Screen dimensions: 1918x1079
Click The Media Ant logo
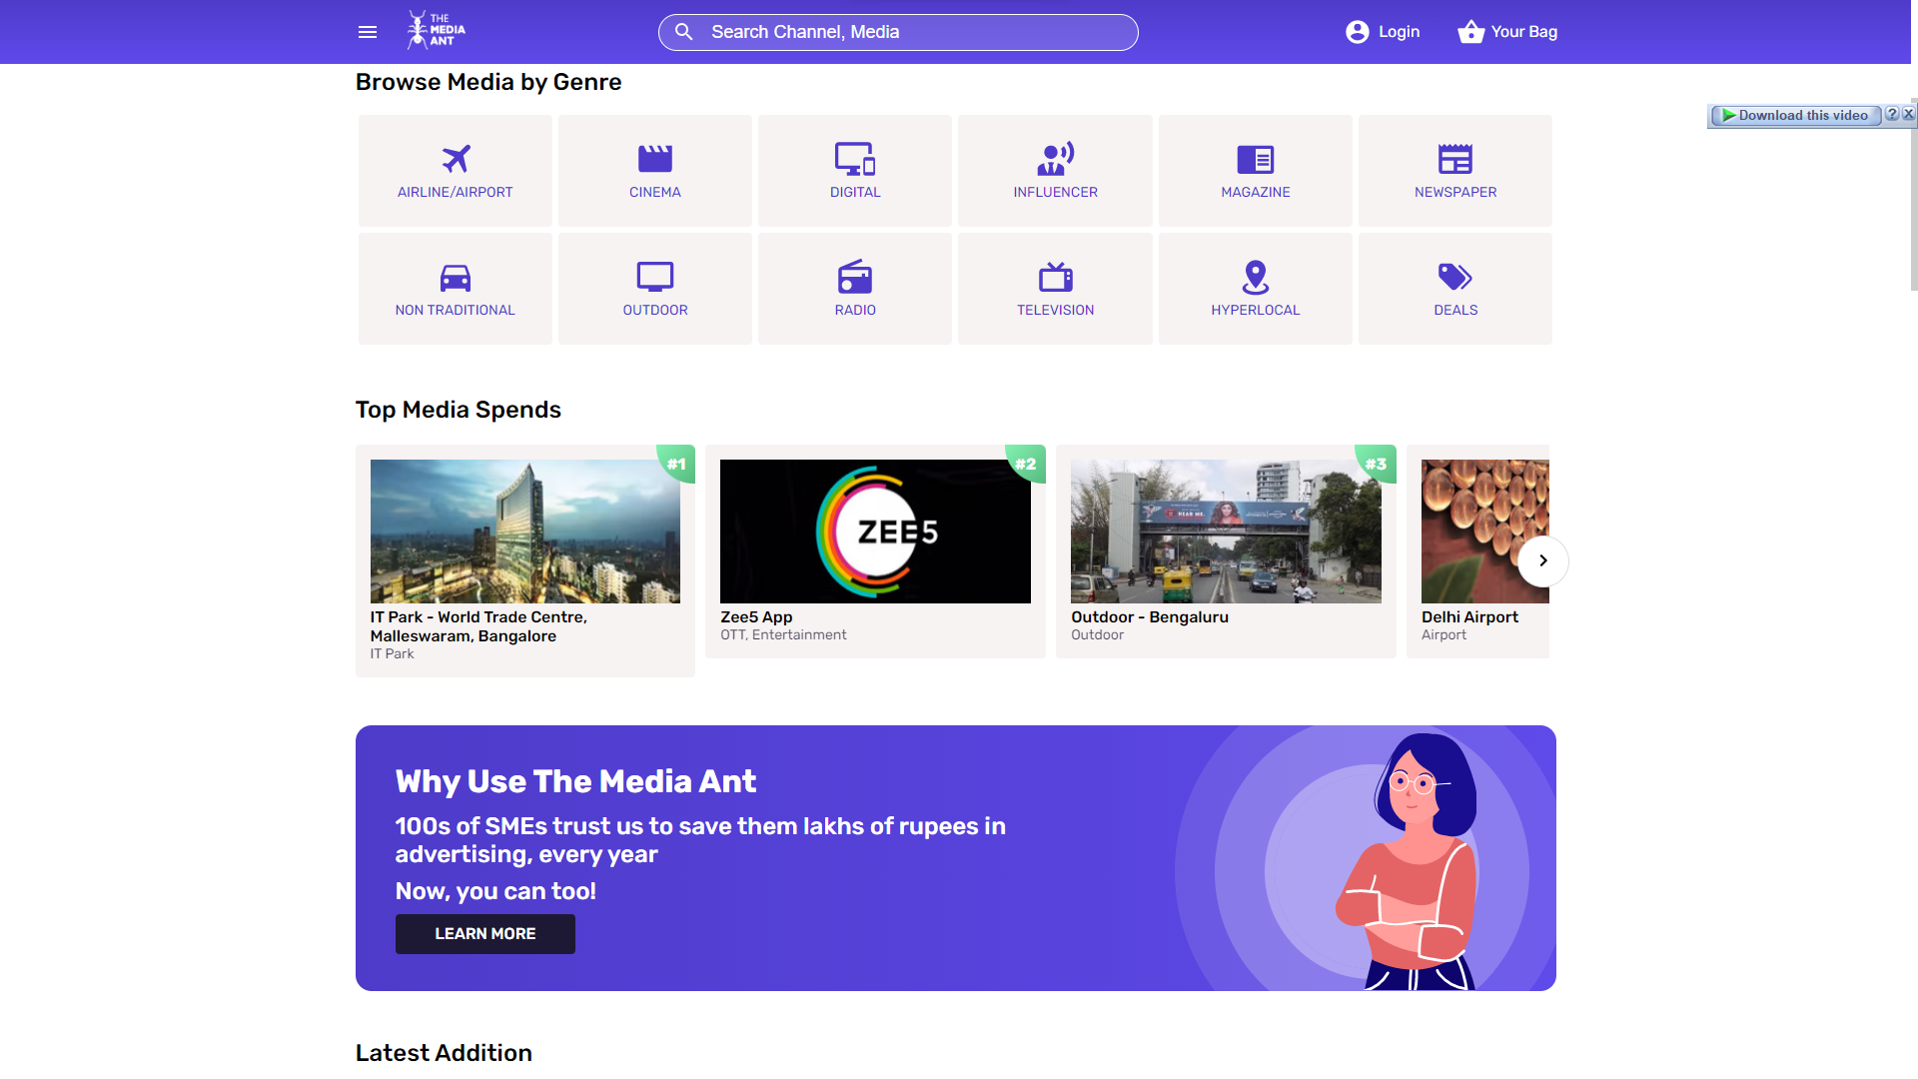[x=437, y=31]
